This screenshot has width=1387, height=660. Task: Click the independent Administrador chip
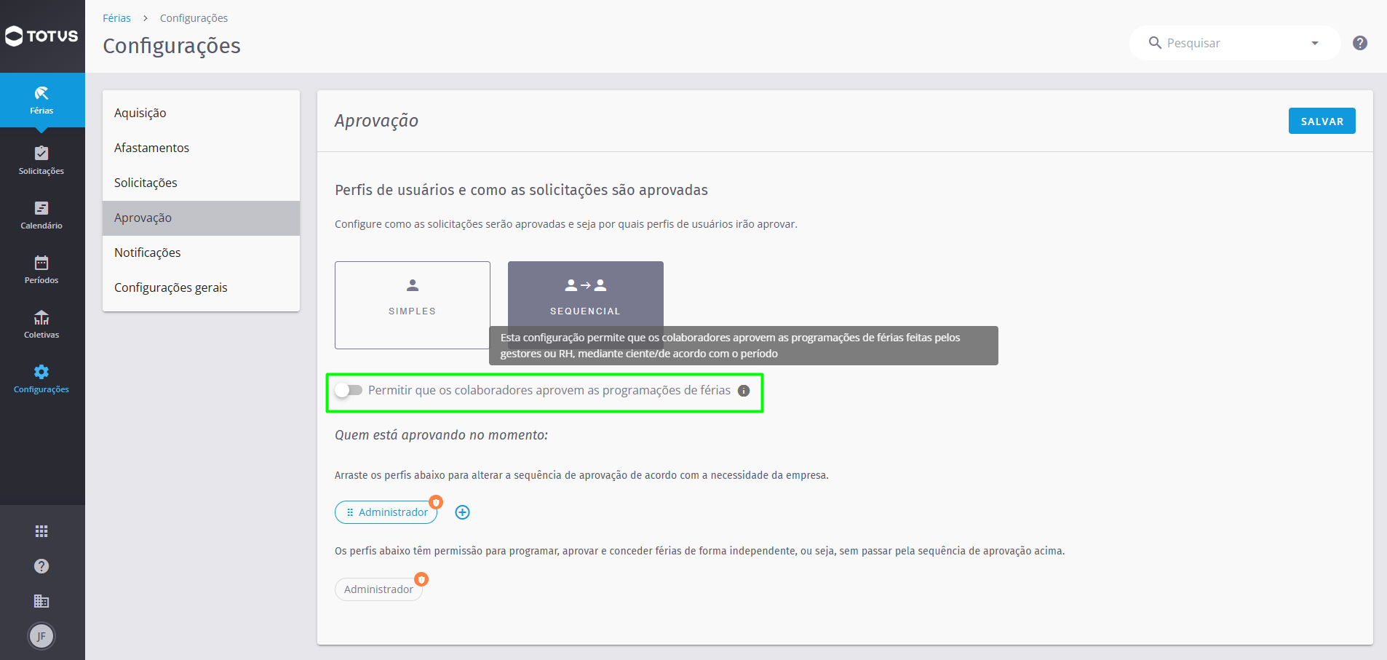378,589
